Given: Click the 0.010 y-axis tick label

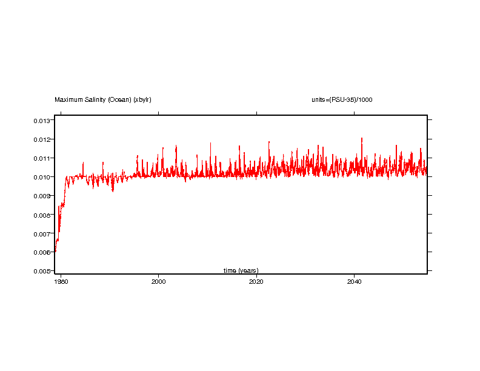Looking at the screenshot, I should coord(41,177).
